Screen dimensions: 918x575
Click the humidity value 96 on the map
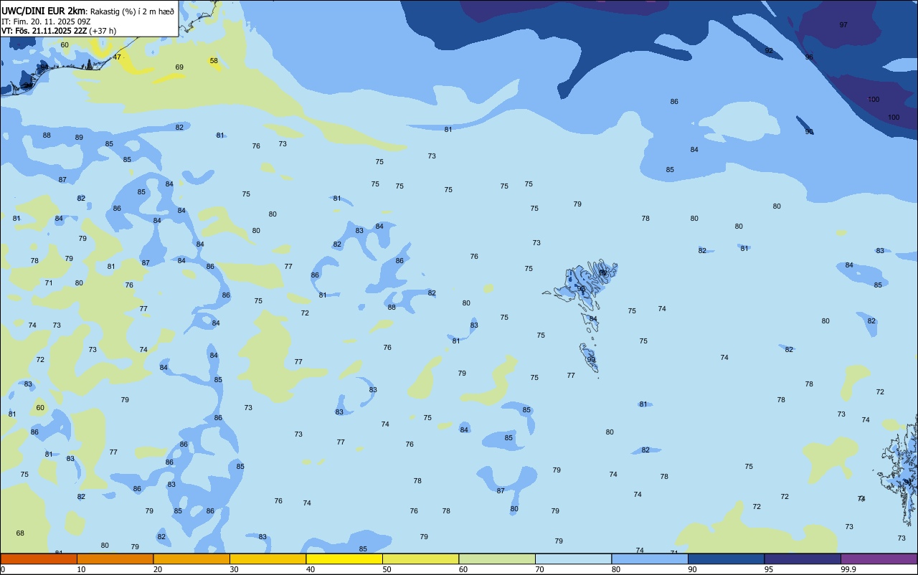coord(809,57)
